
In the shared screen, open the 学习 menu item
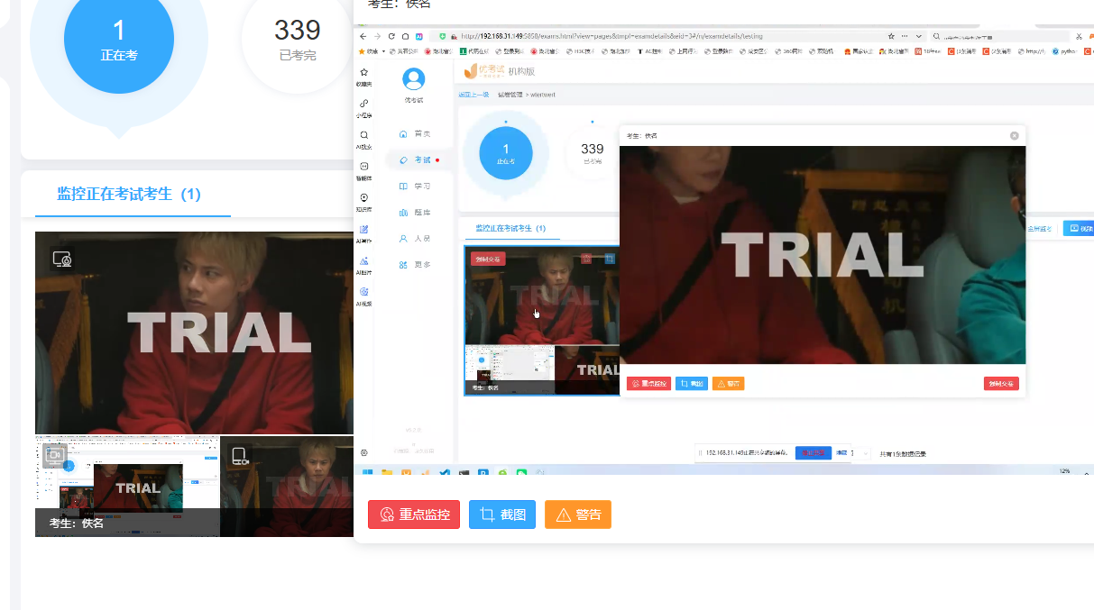(x=415, y=187)
